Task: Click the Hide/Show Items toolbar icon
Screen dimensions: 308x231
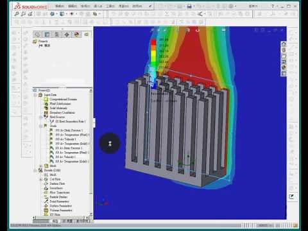Action: coord(72,14)
